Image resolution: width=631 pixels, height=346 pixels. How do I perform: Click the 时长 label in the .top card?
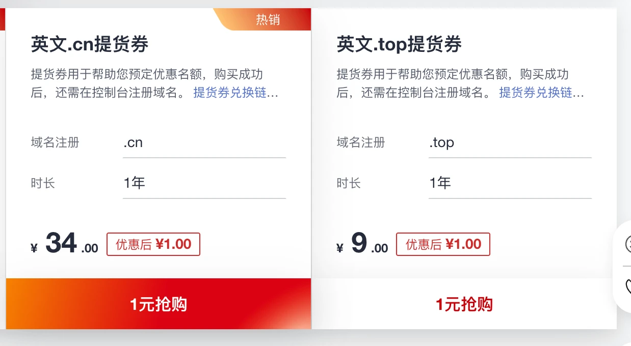349,183
